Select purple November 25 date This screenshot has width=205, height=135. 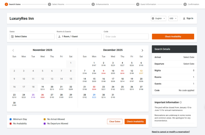click(x=33, y=96)
